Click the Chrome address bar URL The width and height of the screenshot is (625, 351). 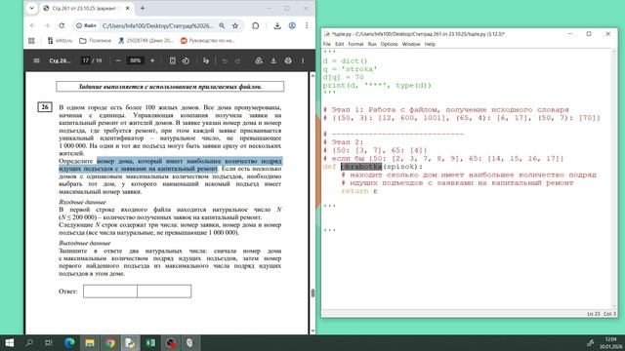(x=158, y=26)
